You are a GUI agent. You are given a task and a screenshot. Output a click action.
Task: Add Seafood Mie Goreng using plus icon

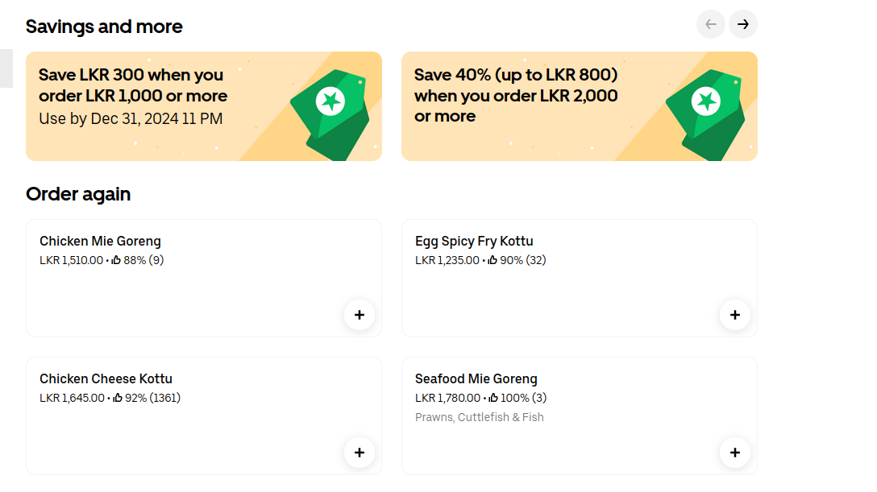pyautogui.click(x=735, y=453)
